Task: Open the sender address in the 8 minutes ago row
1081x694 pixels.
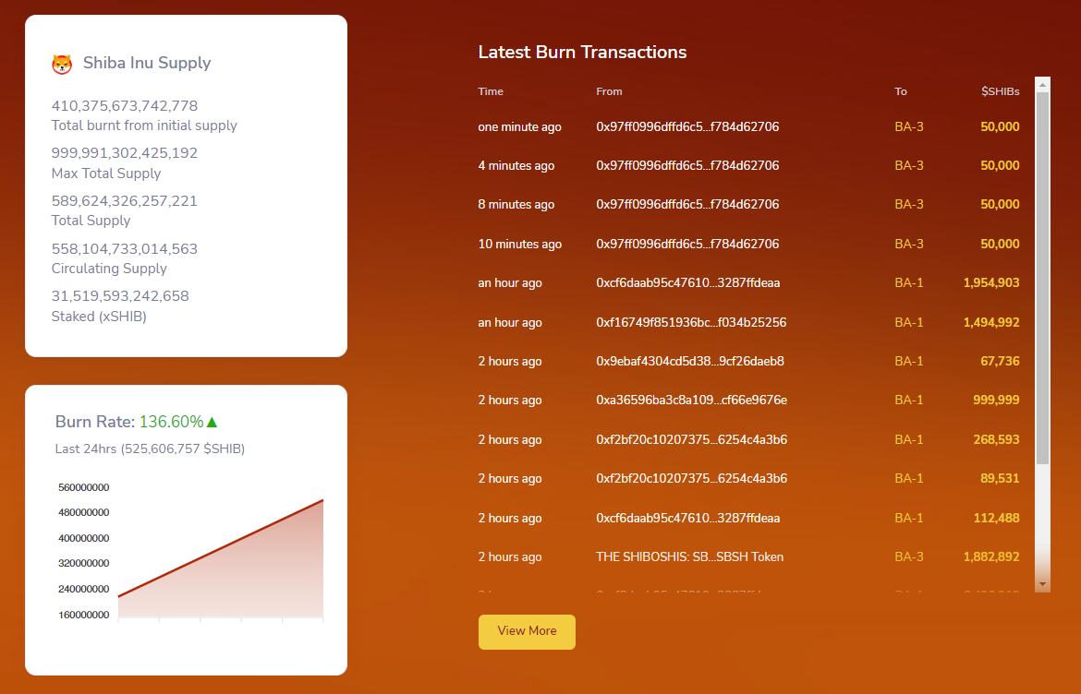Action: (687, 205)
